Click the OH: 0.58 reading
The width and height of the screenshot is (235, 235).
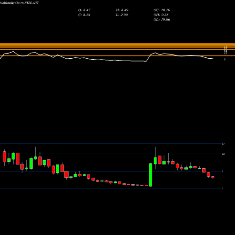click(161, 15)
